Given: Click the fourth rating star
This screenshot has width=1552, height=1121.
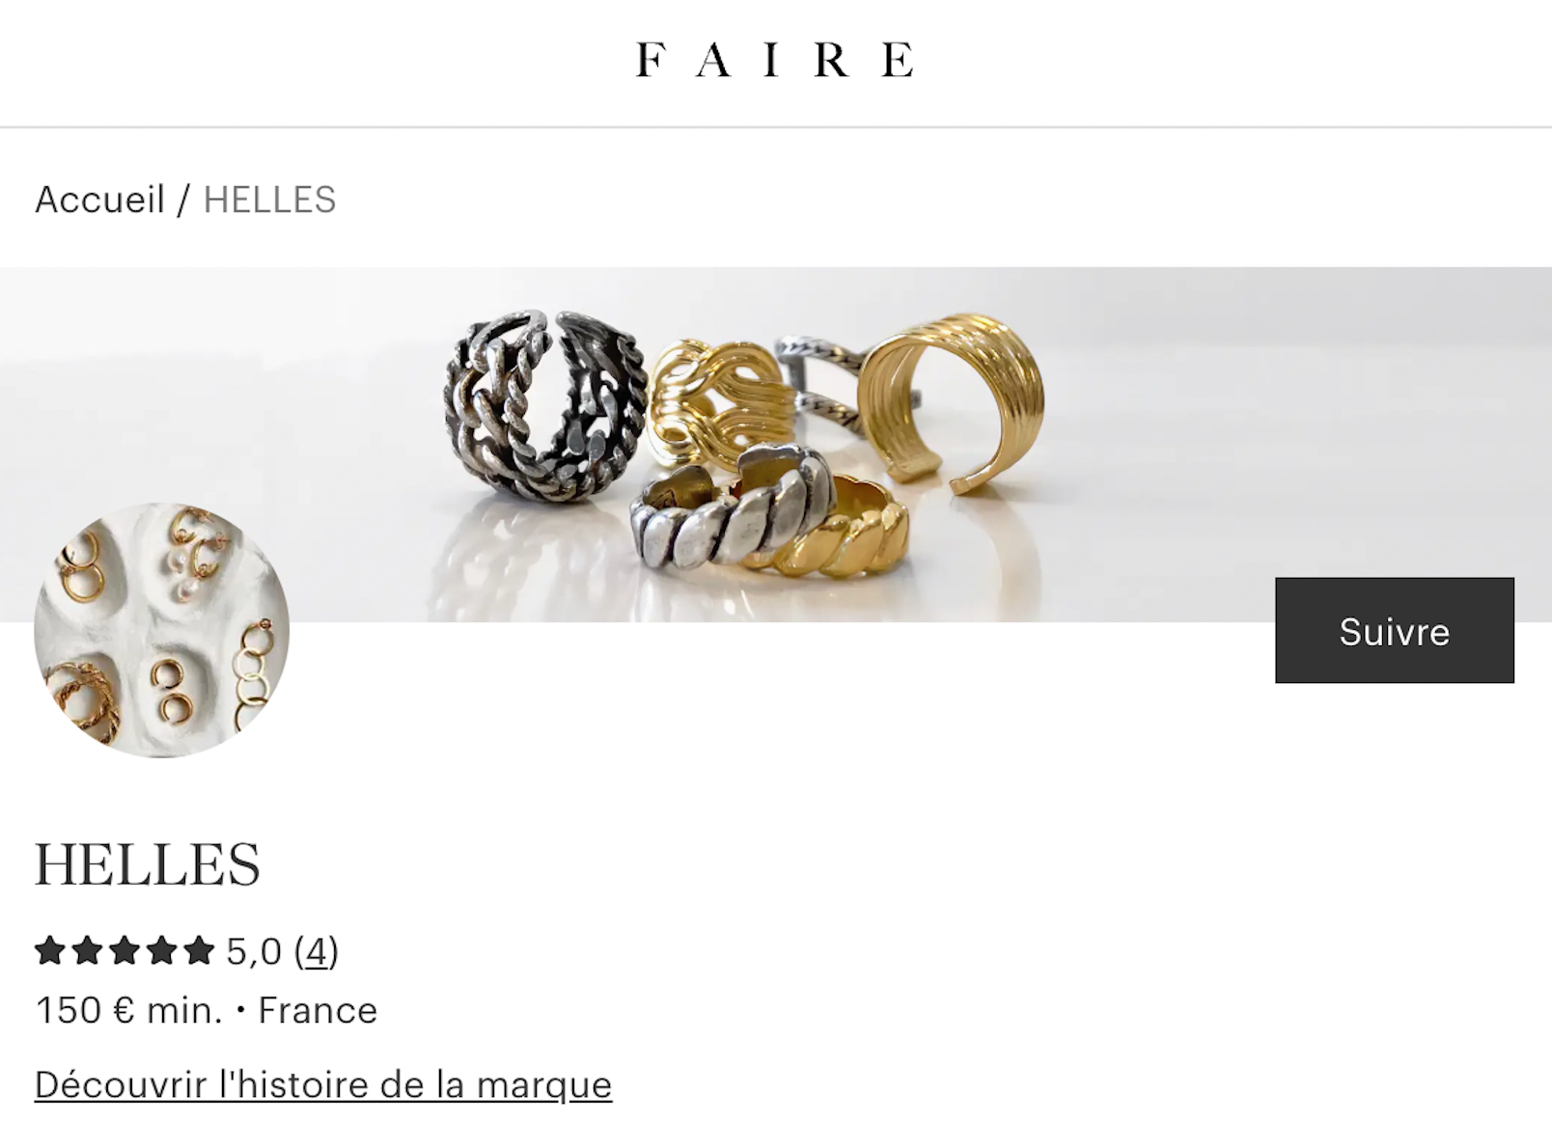Looking at the screenshot, I should coord(161,950).
